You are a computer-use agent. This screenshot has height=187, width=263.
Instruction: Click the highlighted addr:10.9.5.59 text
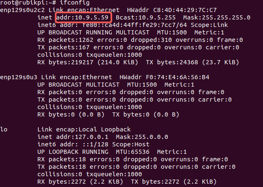82,17
